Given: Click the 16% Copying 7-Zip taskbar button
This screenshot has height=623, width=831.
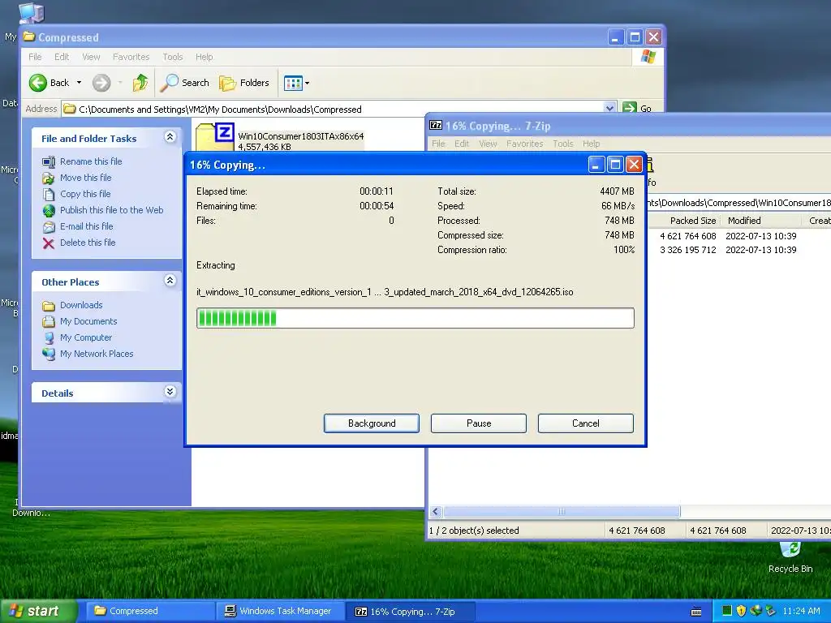Looking at the screenshot, I should tap(410, 612).
